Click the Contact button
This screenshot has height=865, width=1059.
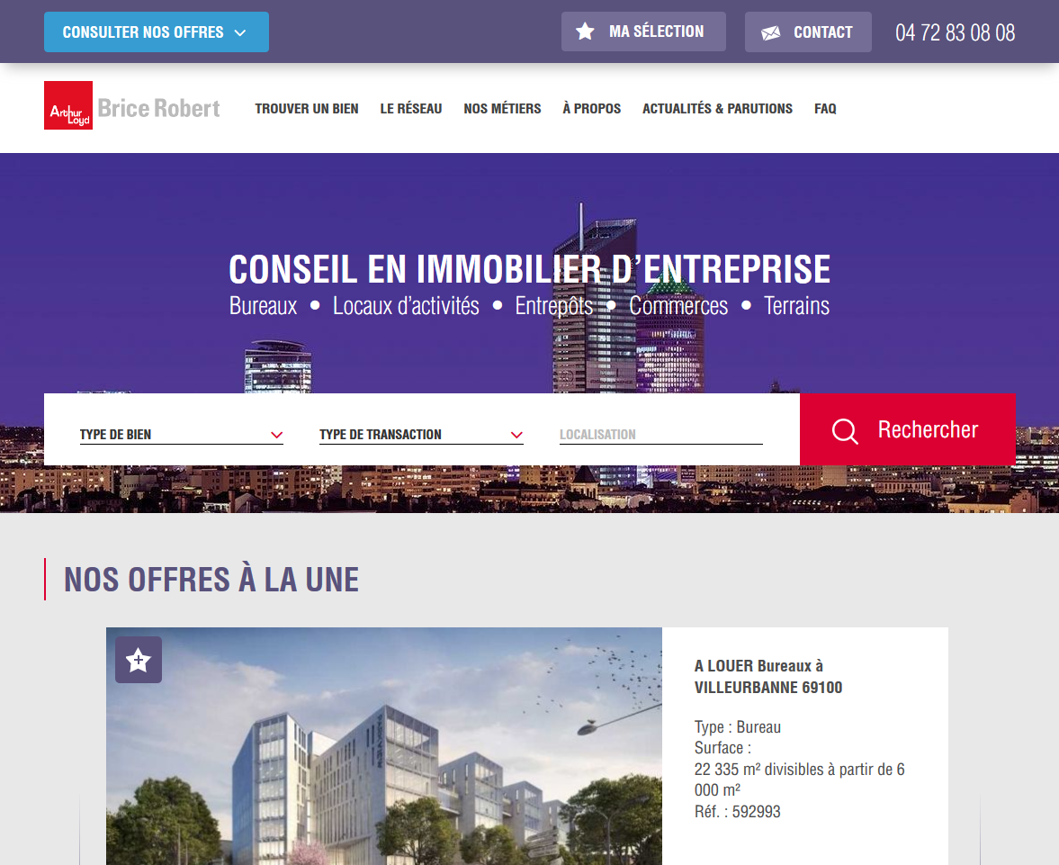click(x=808, y=32)
